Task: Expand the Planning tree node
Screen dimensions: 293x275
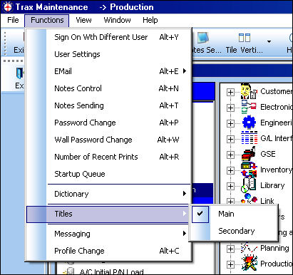Action: pos(230,249)
